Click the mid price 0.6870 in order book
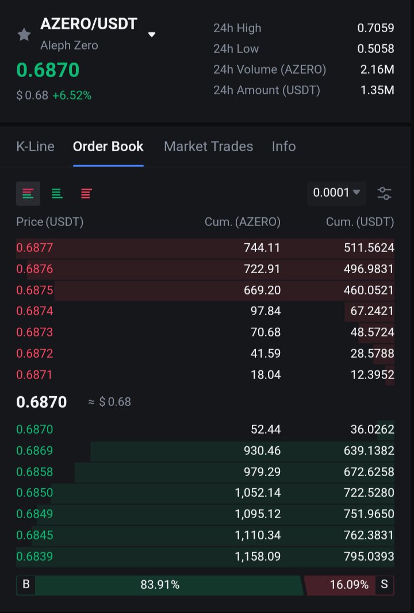Viewport: 414px width, 613px height. point(41,402)
